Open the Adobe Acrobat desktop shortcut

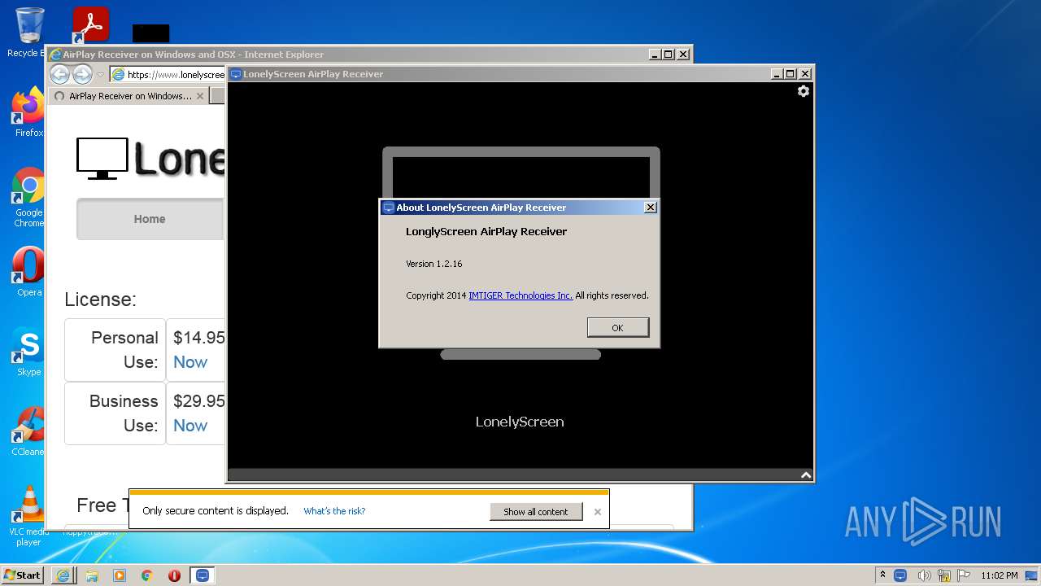pyautogui.click(x=90, y=25)
